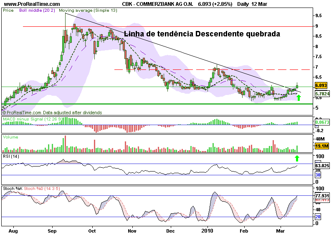Click the green up arrow in RSI panel
Image resolution: width=334 pixels, height=251 pixels.
[x=297, y=159]
